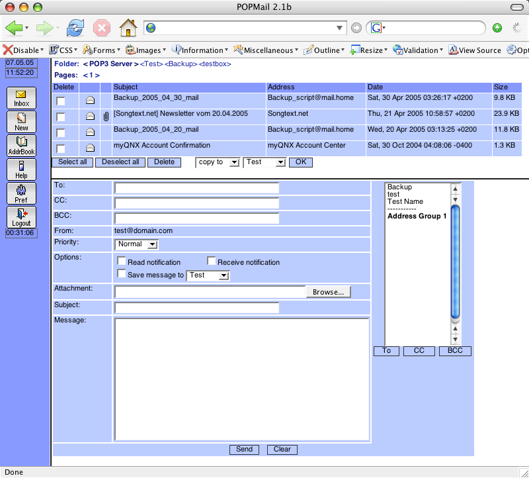Image resolution: width=529 pixels, height=478 pixels.
Task: Enable Receive notification option
Action: (x=212, y=261)
